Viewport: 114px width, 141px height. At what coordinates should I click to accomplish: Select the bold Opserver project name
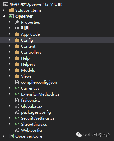24,16
